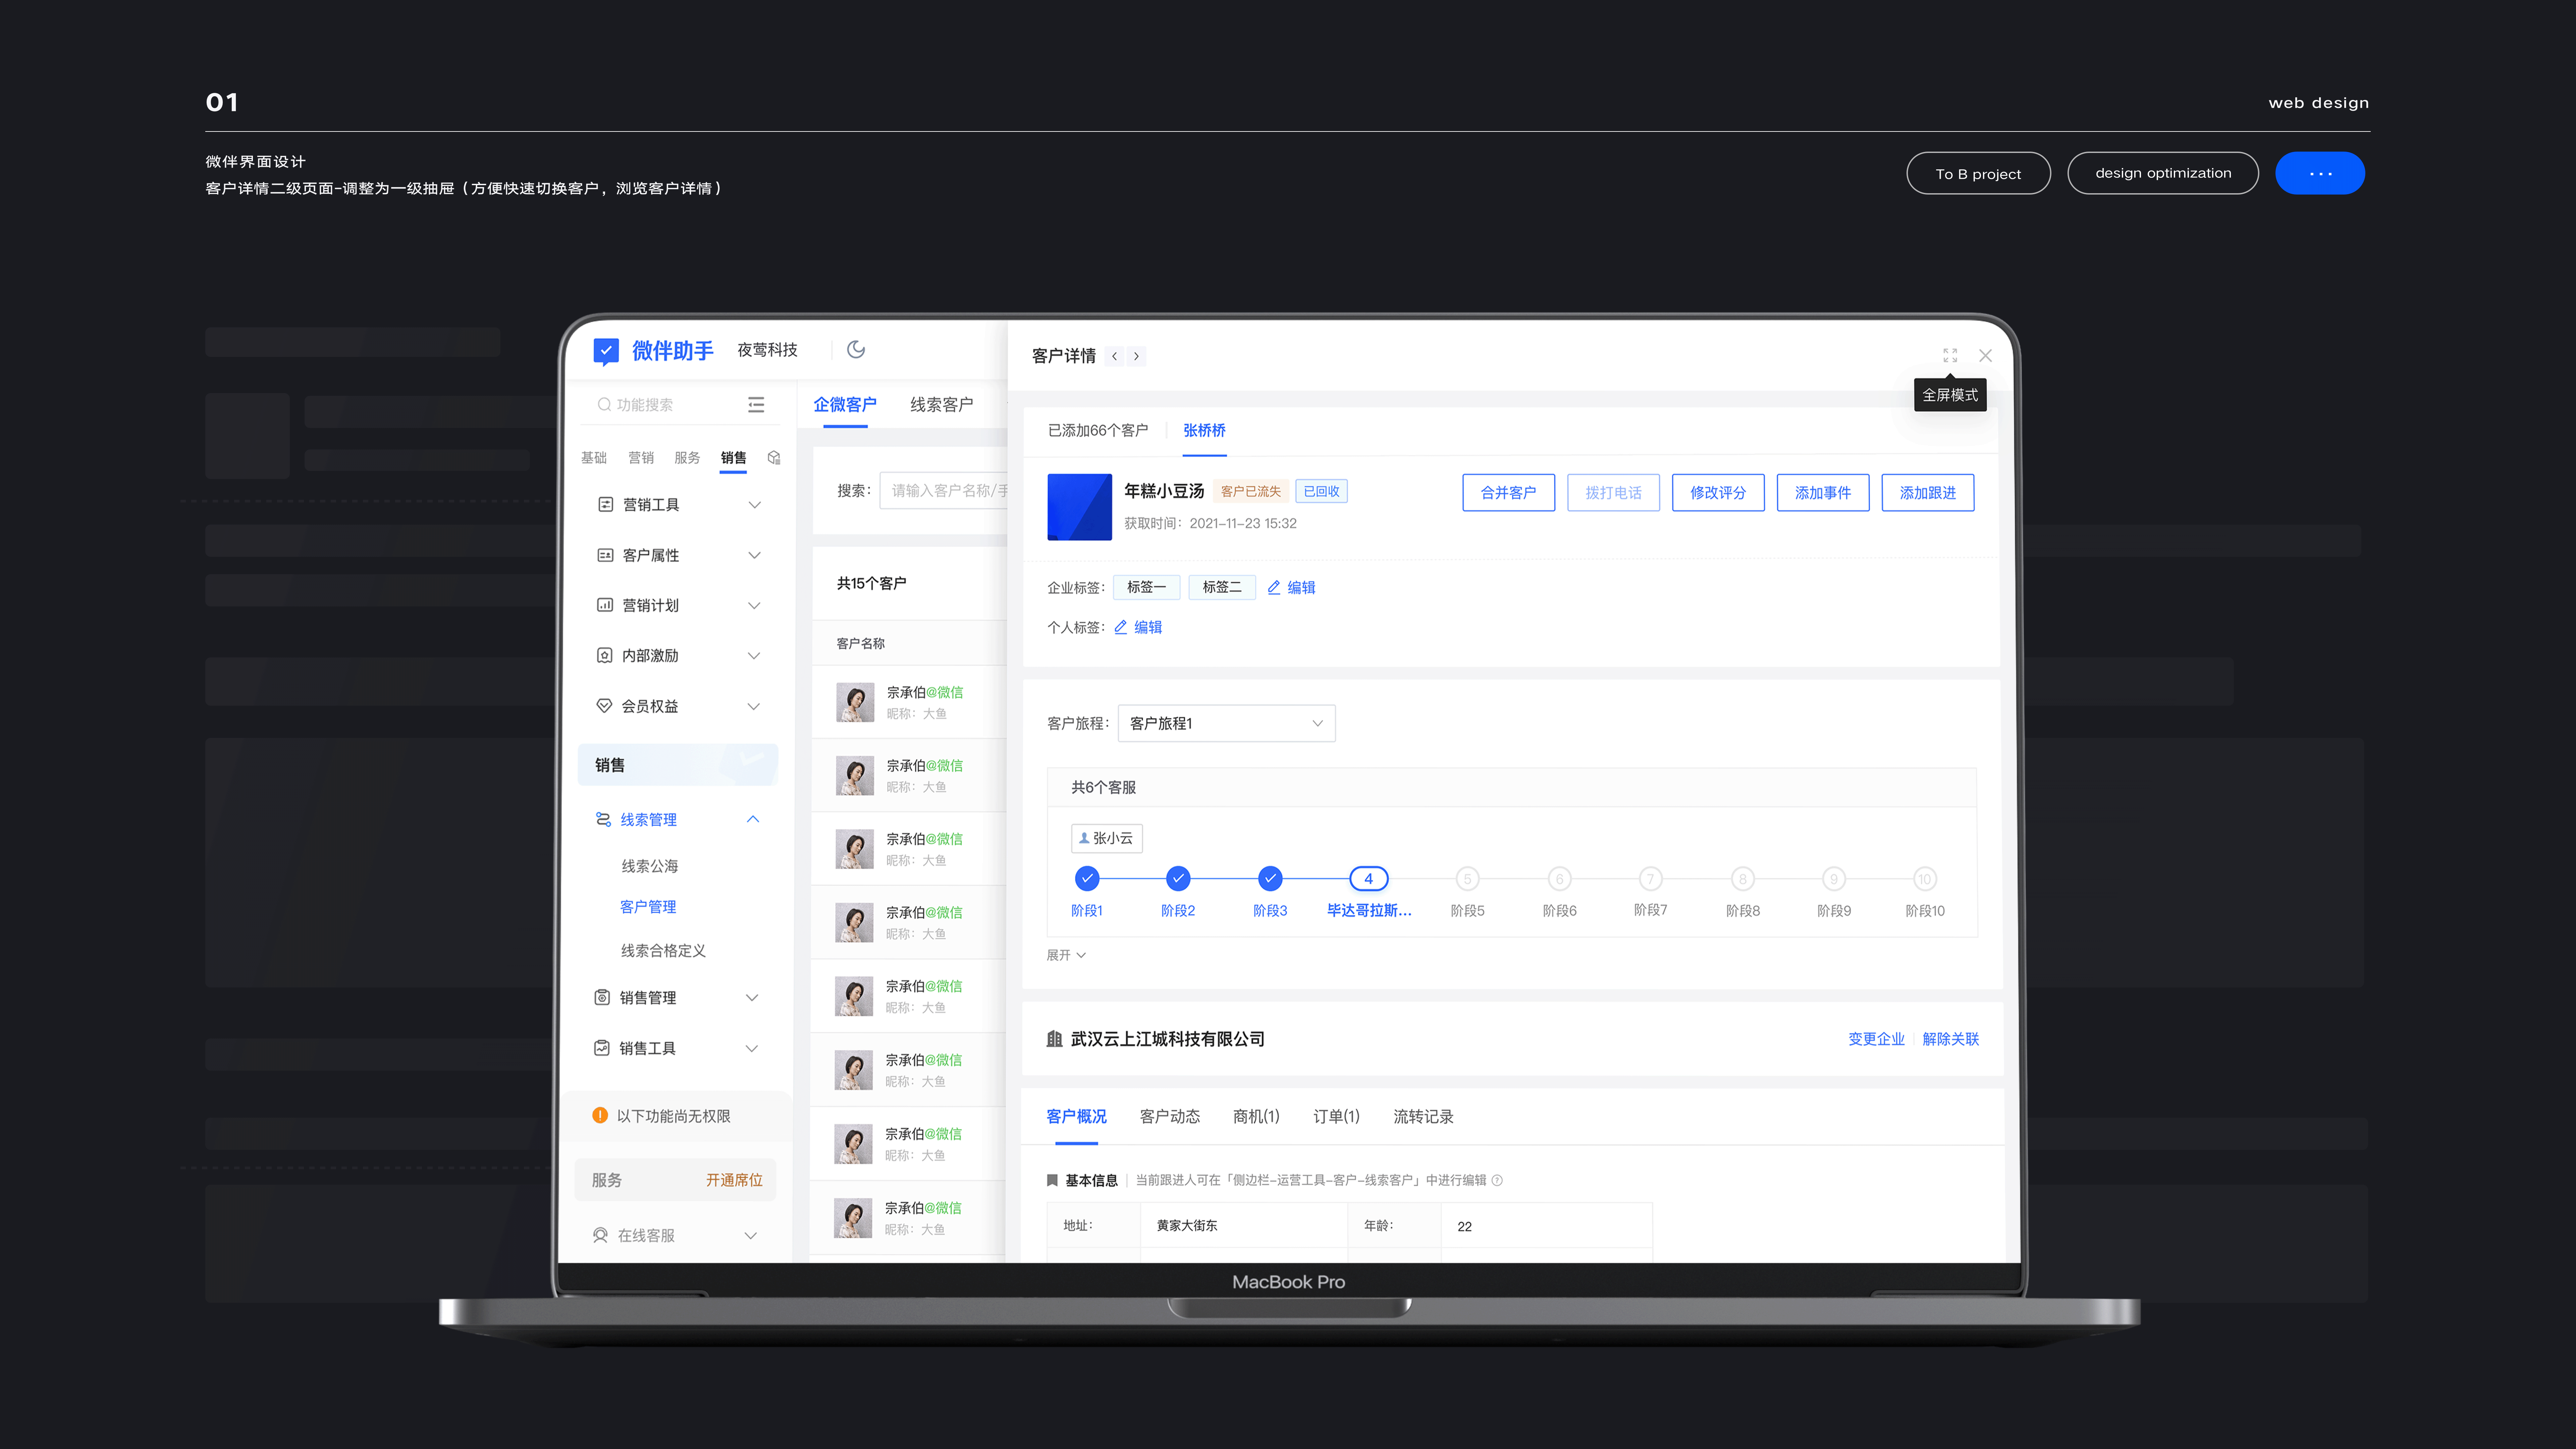The image size is (2576, 1449).
Task: Select the 阶段5 step marker
Action: coord(1467,879)
